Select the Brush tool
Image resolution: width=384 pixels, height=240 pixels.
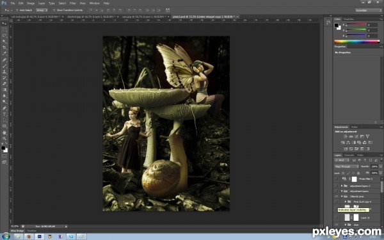tap(4, 66)
